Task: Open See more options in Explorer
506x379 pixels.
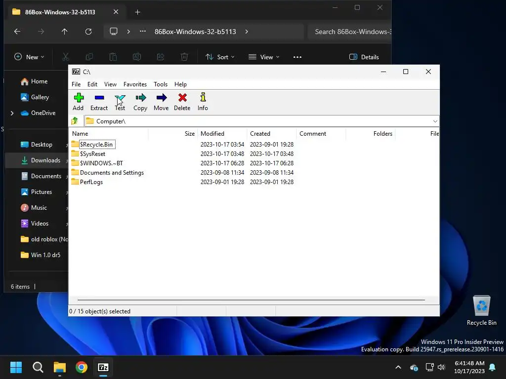Action: [297, 57]
